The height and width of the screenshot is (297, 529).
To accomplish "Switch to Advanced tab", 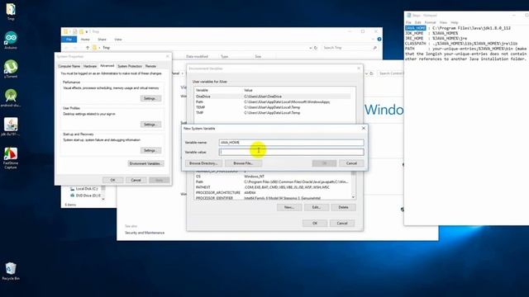I will click(x=107, y=66).
